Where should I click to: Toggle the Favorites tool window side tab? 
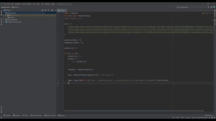click(x=1, y=109)
